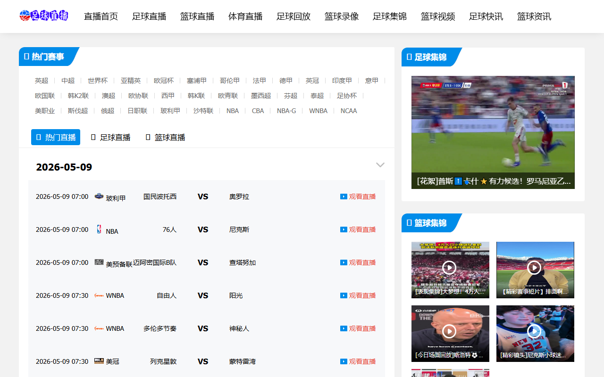
Task: Click WNBA logo in 自由人 row
Action: click(99, 295)
